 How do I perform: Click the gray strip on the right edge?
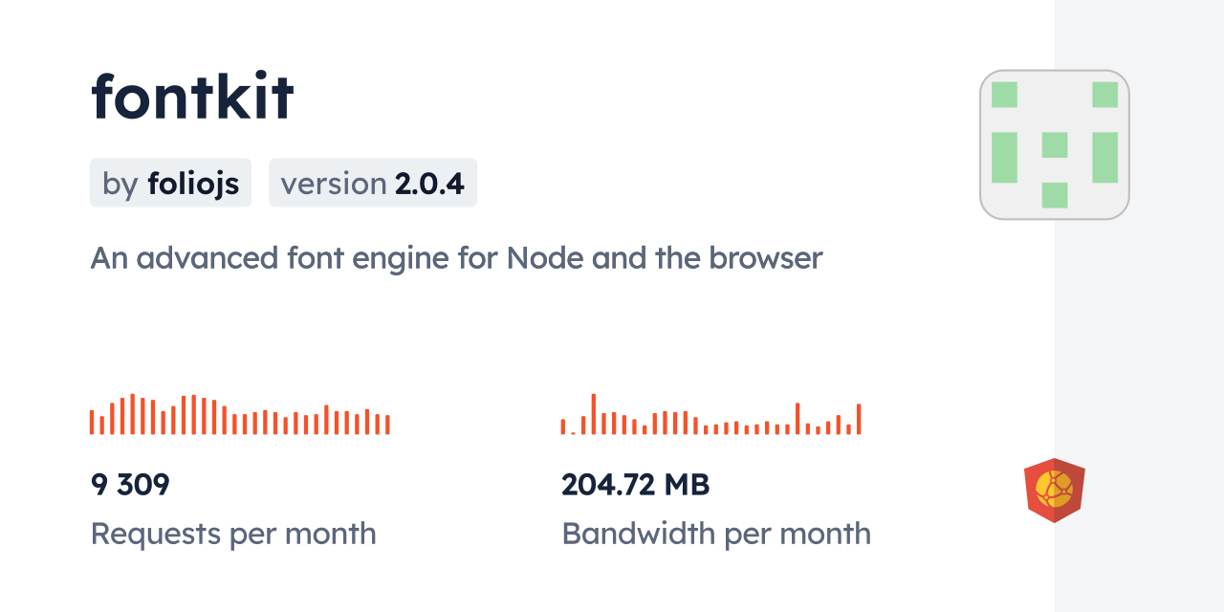pyautogui.click(x=1139, y=306)
